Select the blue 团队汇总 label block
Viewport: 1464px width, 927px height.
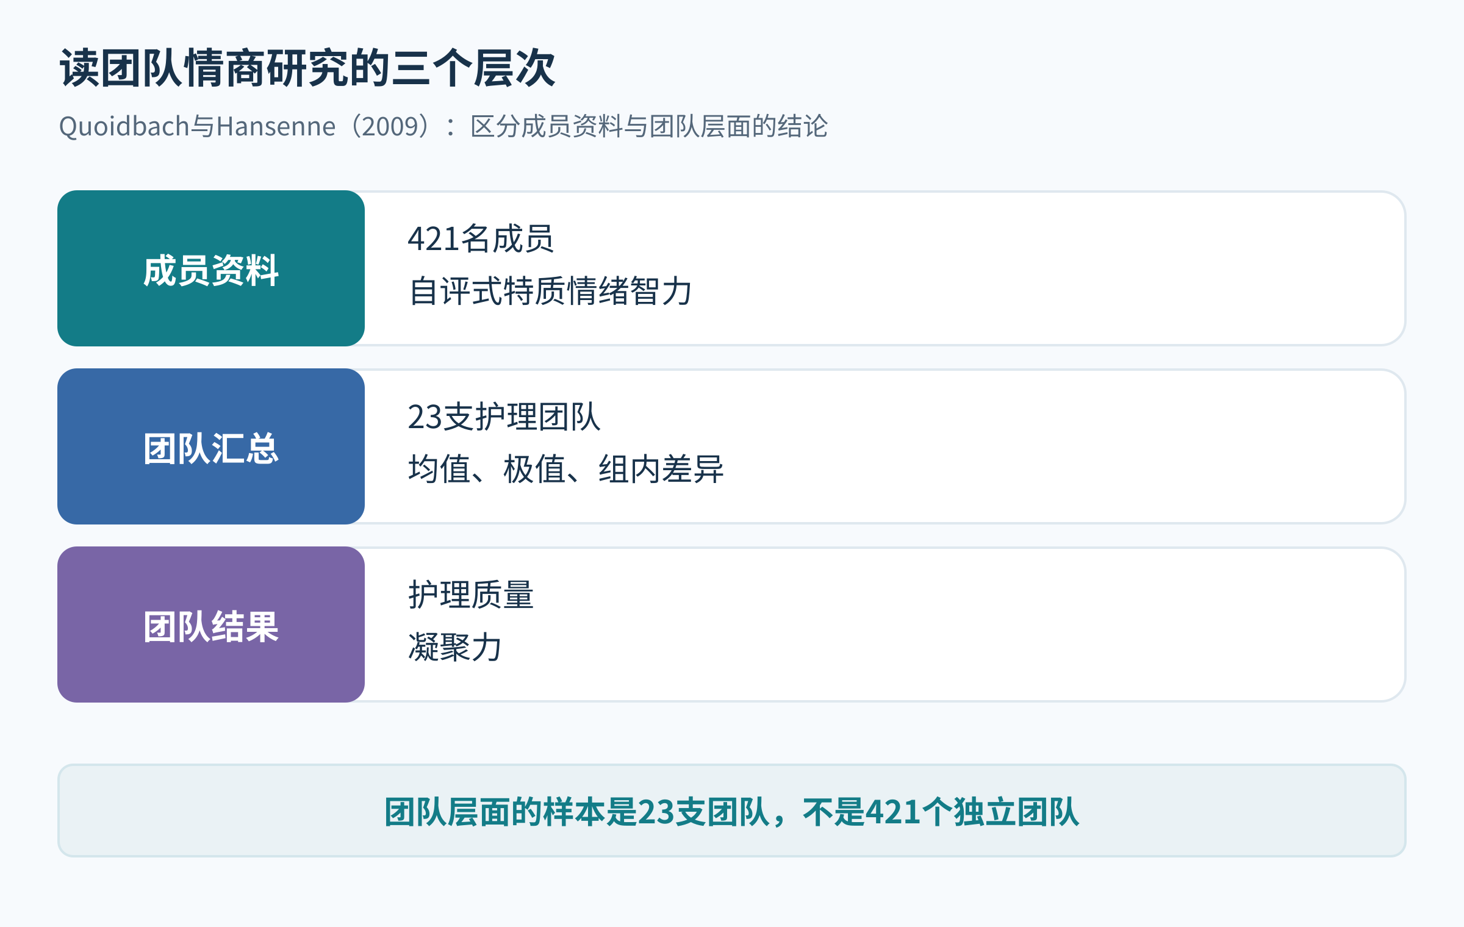(211, 446)
